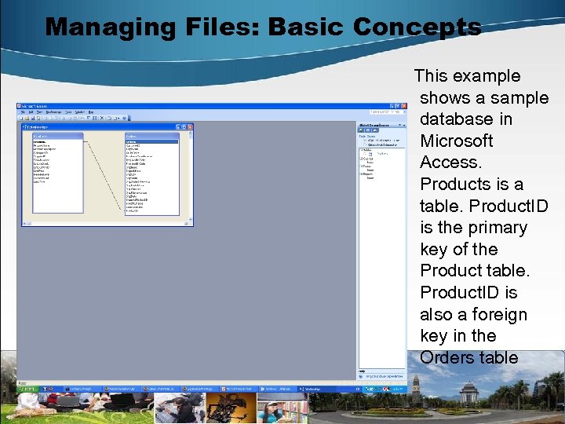This screenshot has width=565, height=424.
Task: Click link at bottom of dependencies pane
Action: pos(384,376)
